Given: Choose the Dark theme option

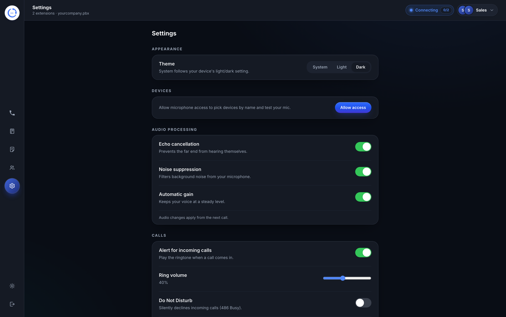Looking at the screenshot, I should tap(361, 67).
